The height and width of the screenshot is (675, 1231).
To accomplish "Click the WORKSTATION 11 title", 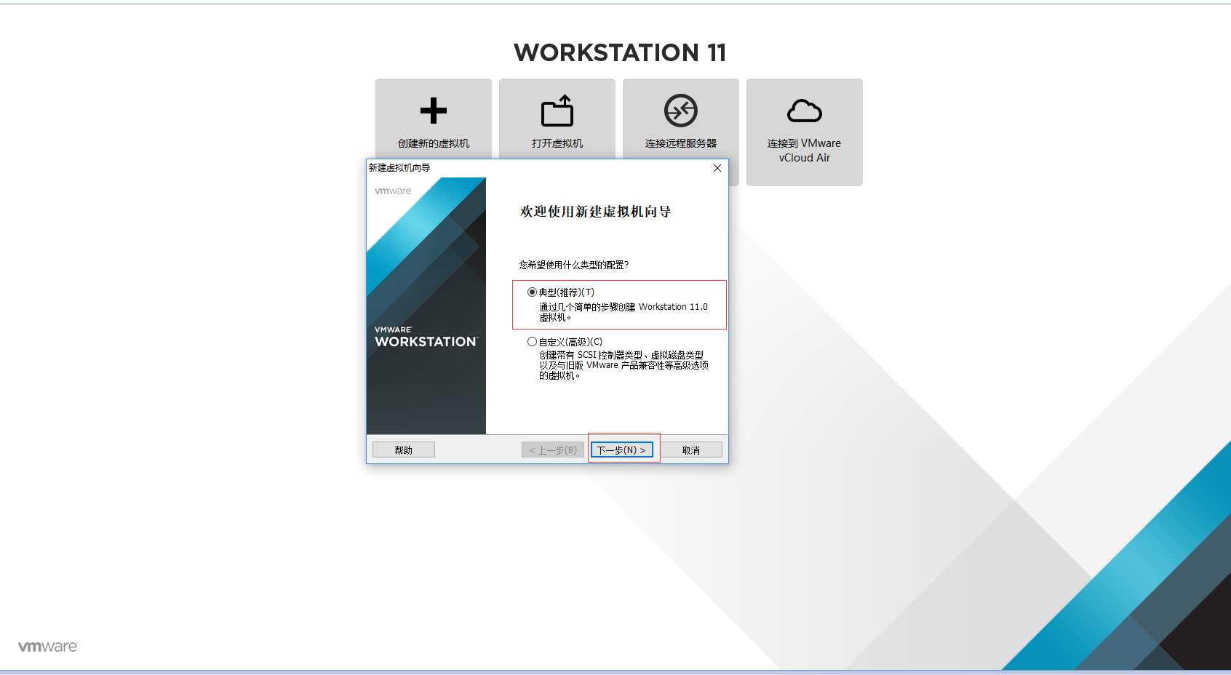I will pos(620,52).
